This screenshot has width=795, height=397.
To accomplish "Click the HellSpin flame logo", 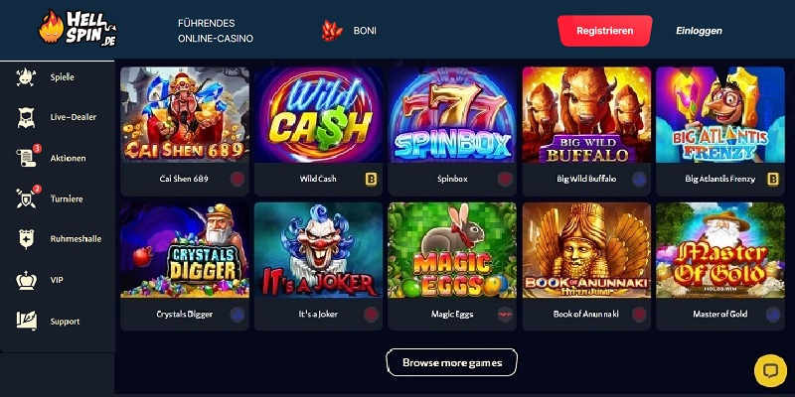I will 78,29.
